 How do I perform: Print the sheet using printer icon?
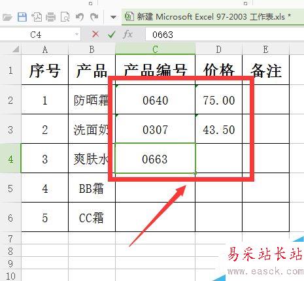pyautogui.click(x=50, y=17)
